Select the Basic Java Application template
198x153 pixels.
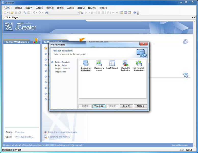point(86,66)
